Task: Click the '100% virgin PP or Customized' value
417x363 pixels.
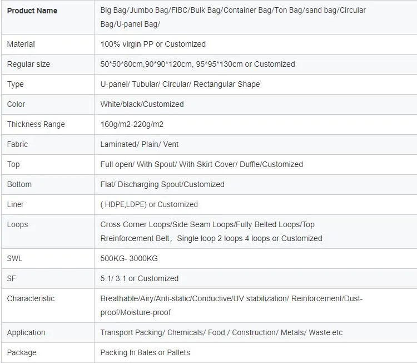Action: (x=153, y=44)
